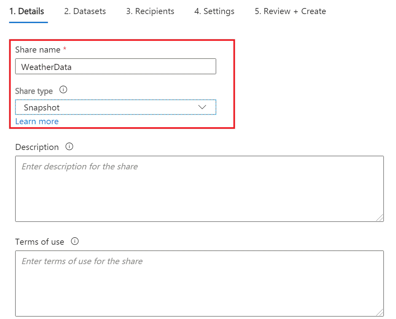The image size is (396, 319).
Task: Click the Description box resize handle
Action: [380, 218]
